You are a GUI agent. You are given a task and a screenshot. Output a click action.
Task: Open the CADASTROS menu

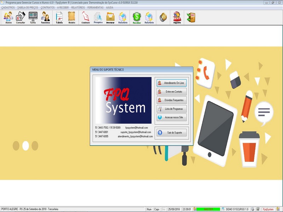point(8,7)
